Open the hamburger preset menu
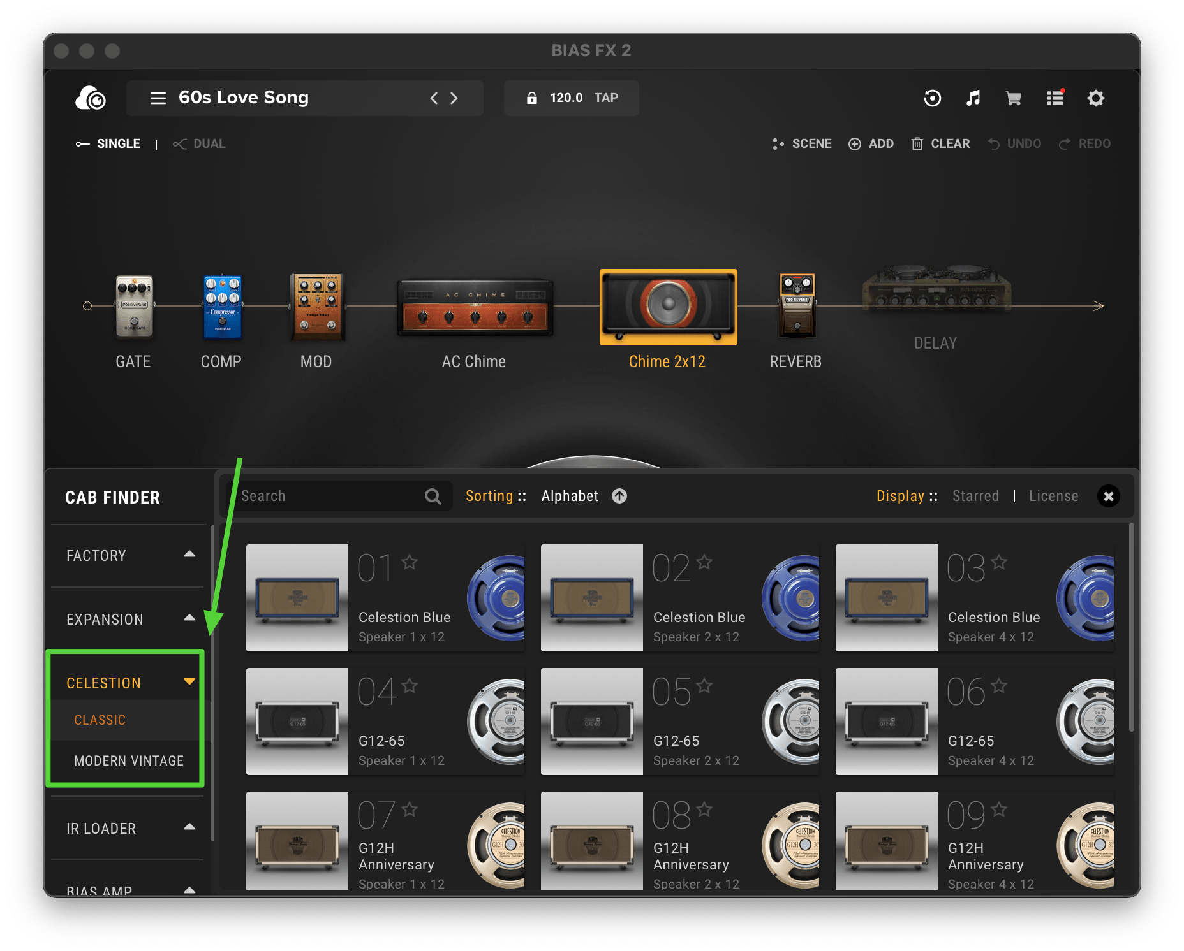The image size is (1184, 951). pos(157,98)
